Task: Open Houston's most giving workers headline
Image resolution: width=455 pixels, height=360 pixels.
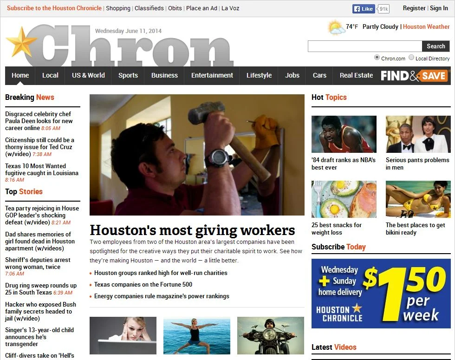Action: click(x=192, y=230)
